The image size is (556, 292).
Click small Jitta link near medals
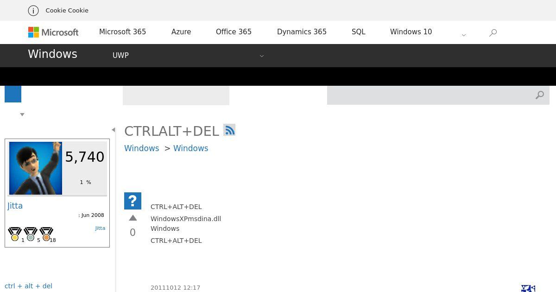pyautogui.click(x=100, y=228)
